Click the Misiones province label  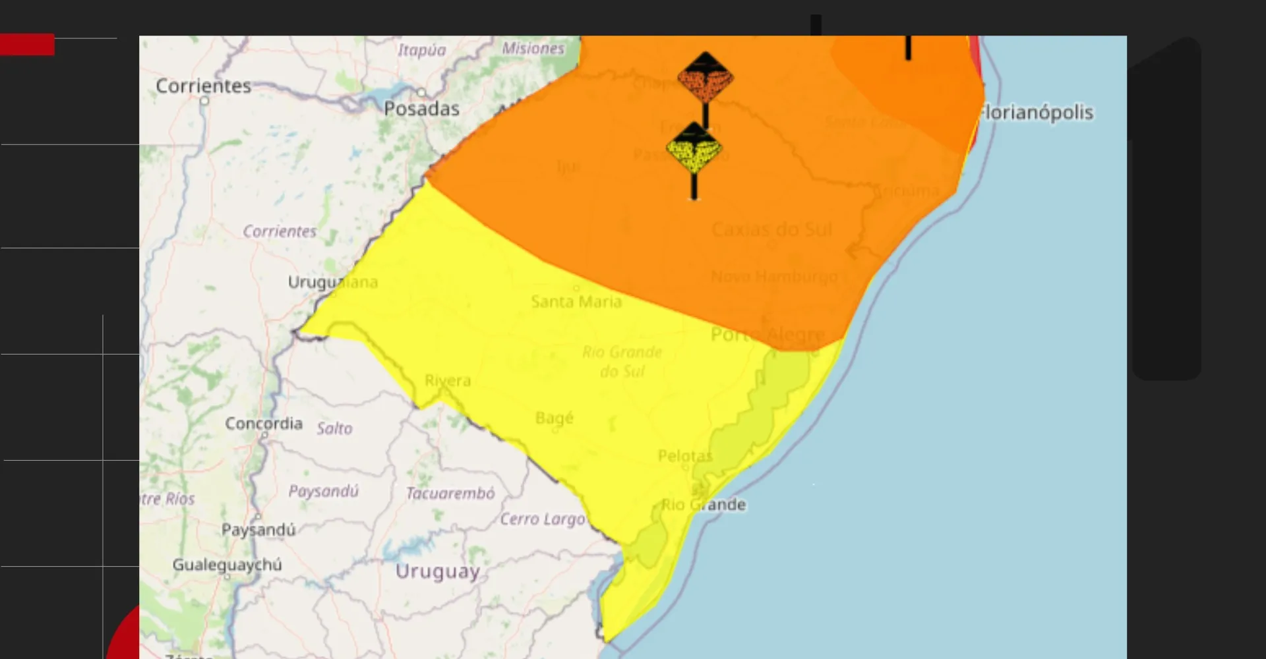[533, 48]
